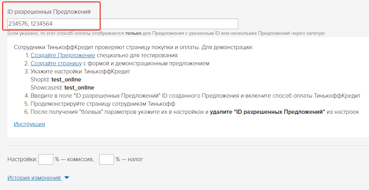369x190 pixels.
Task: Click the '% — налог' label text
Action: click(129, 159)
